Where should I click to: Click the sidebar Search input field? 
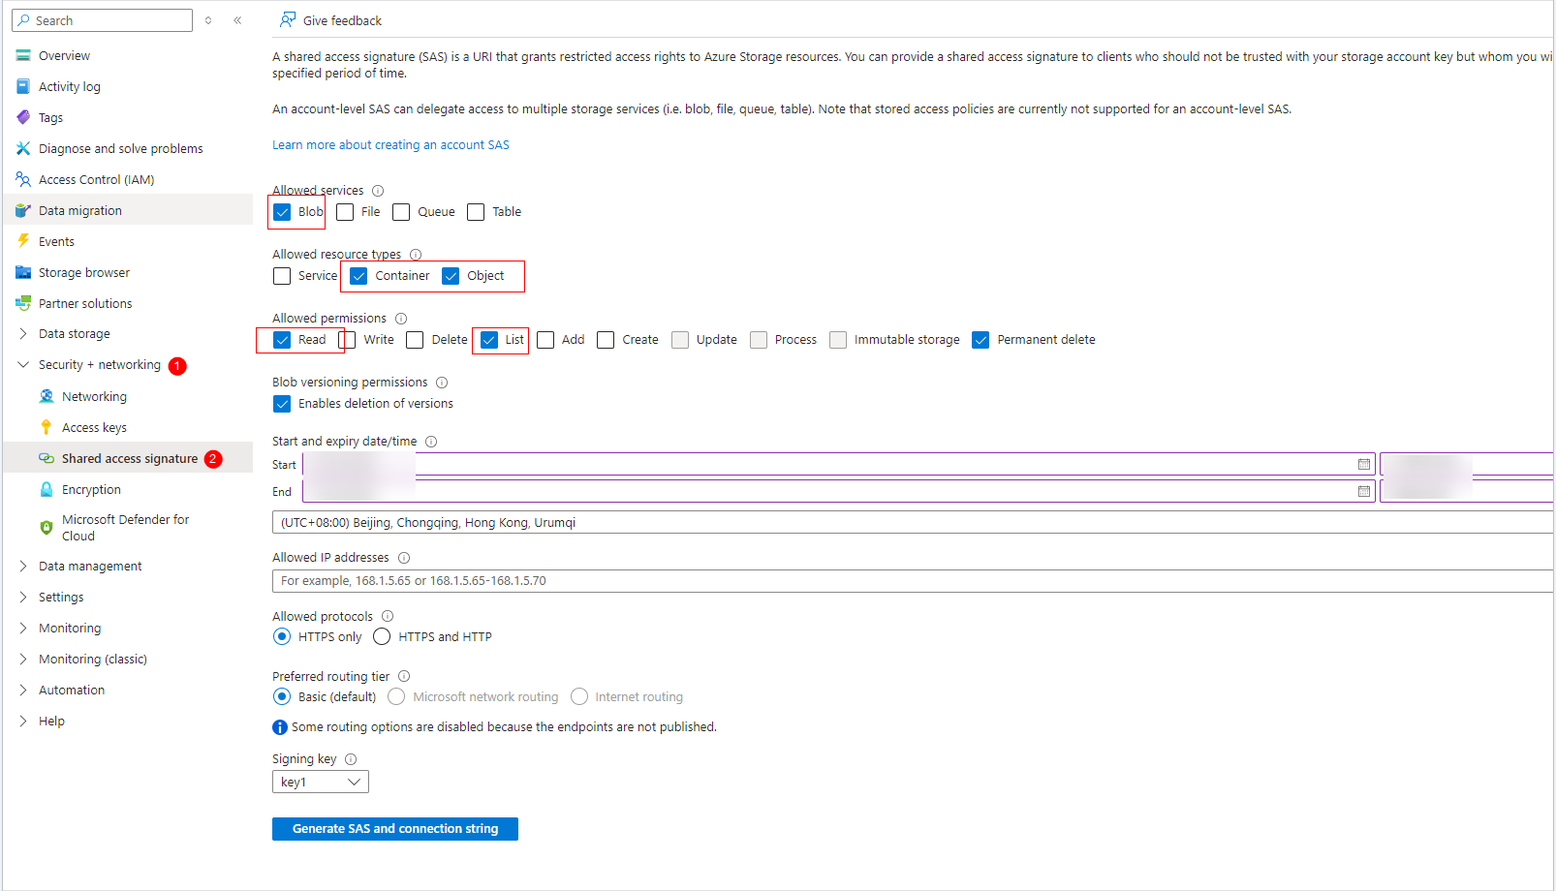[102, 20]
